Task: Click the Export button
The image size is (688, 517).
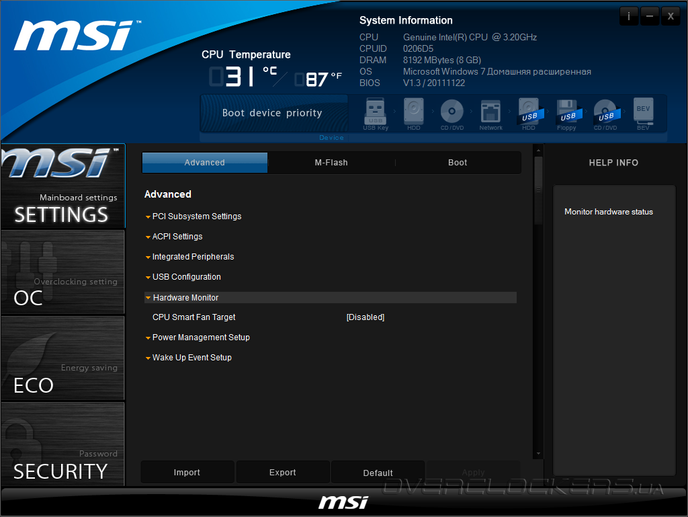Action: [x=283, y=472]
